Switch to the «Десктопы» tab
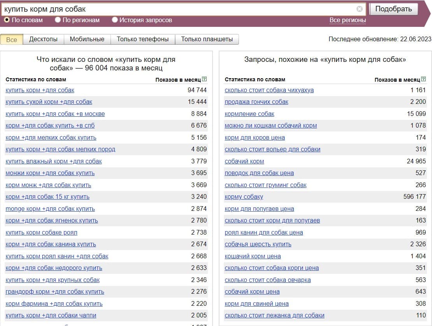This screenshot has height=326, width=432. tap(43, 39)
